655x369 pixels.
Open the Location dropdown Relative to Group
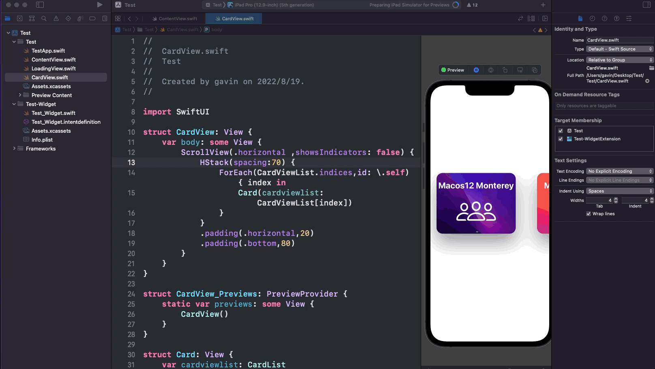click(620, 60)
